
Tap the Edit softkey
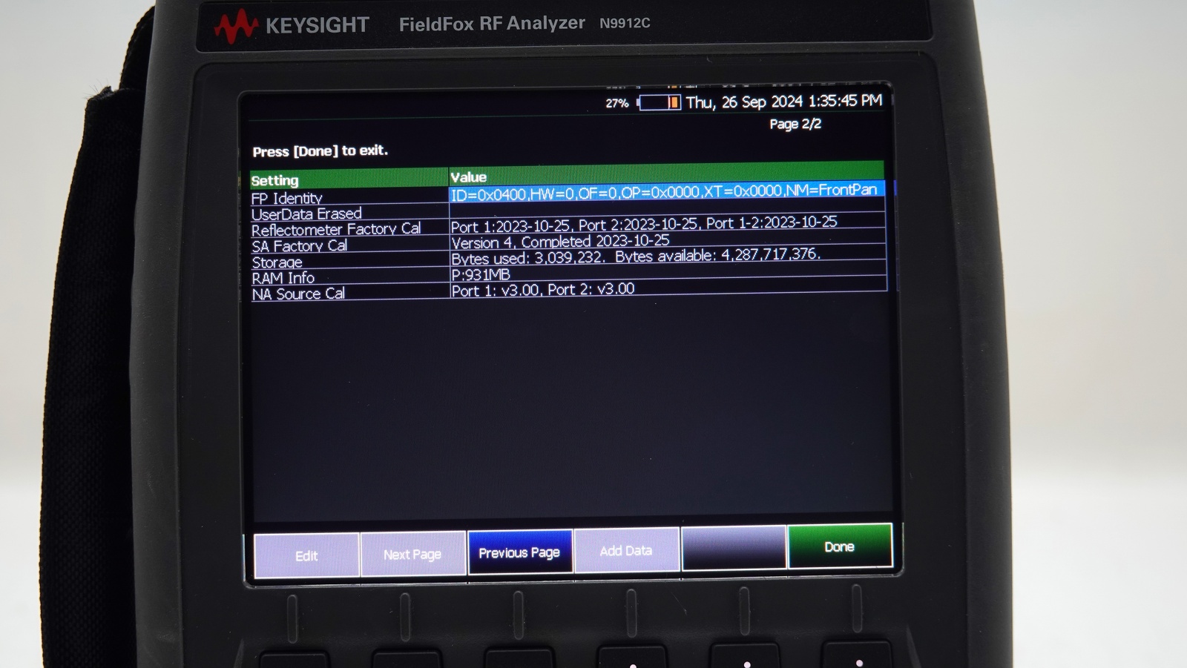pos(306,555)
